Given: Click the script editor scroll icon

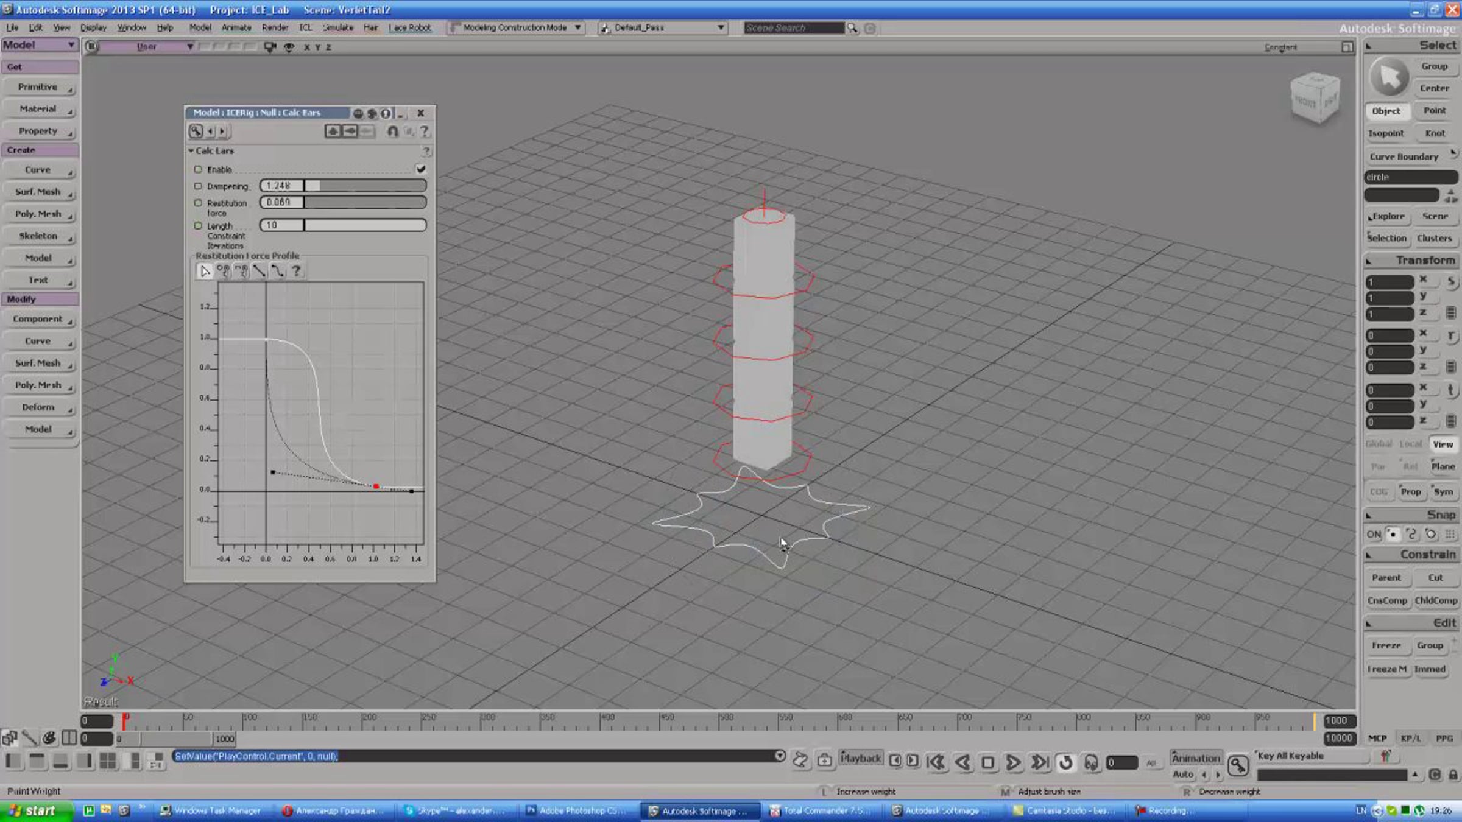Looking at the screenshot, I should point(800,759).
